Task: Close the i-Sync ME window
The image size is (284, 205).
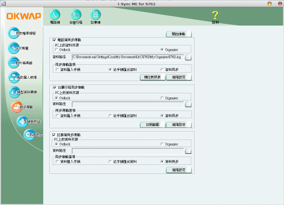Action: tap(280, 3)
